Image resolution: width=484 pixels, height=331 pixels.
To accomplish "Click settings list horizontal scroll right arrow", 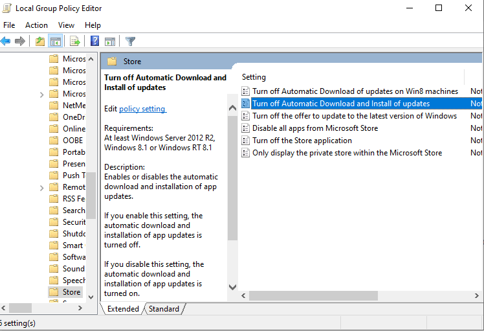I will 477,296.
